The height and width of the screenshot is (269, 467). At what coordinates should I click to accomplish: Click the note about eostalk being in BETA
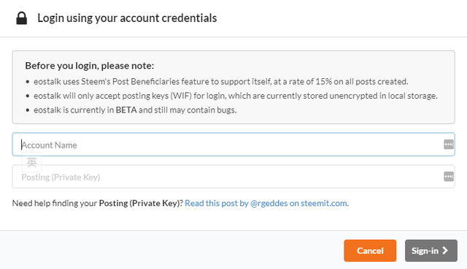[135, 110]
